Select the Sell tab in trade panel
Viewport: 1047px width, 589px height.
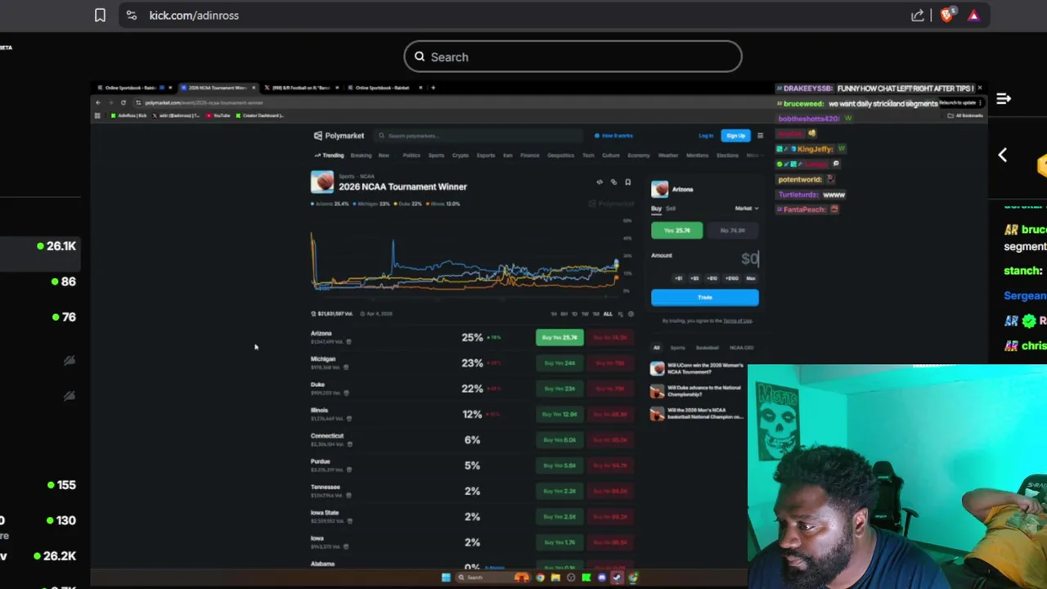click(671, 209)
